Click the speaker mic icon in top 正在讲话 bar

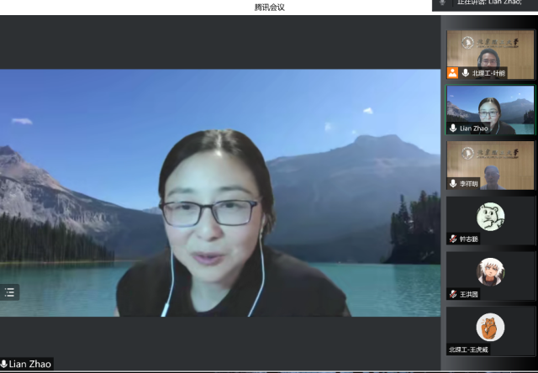pos(442,3)
